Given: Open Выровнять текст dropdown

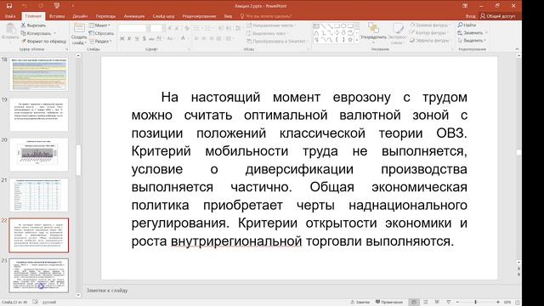Looking at the screenshot, I should [x=269, y=33].
